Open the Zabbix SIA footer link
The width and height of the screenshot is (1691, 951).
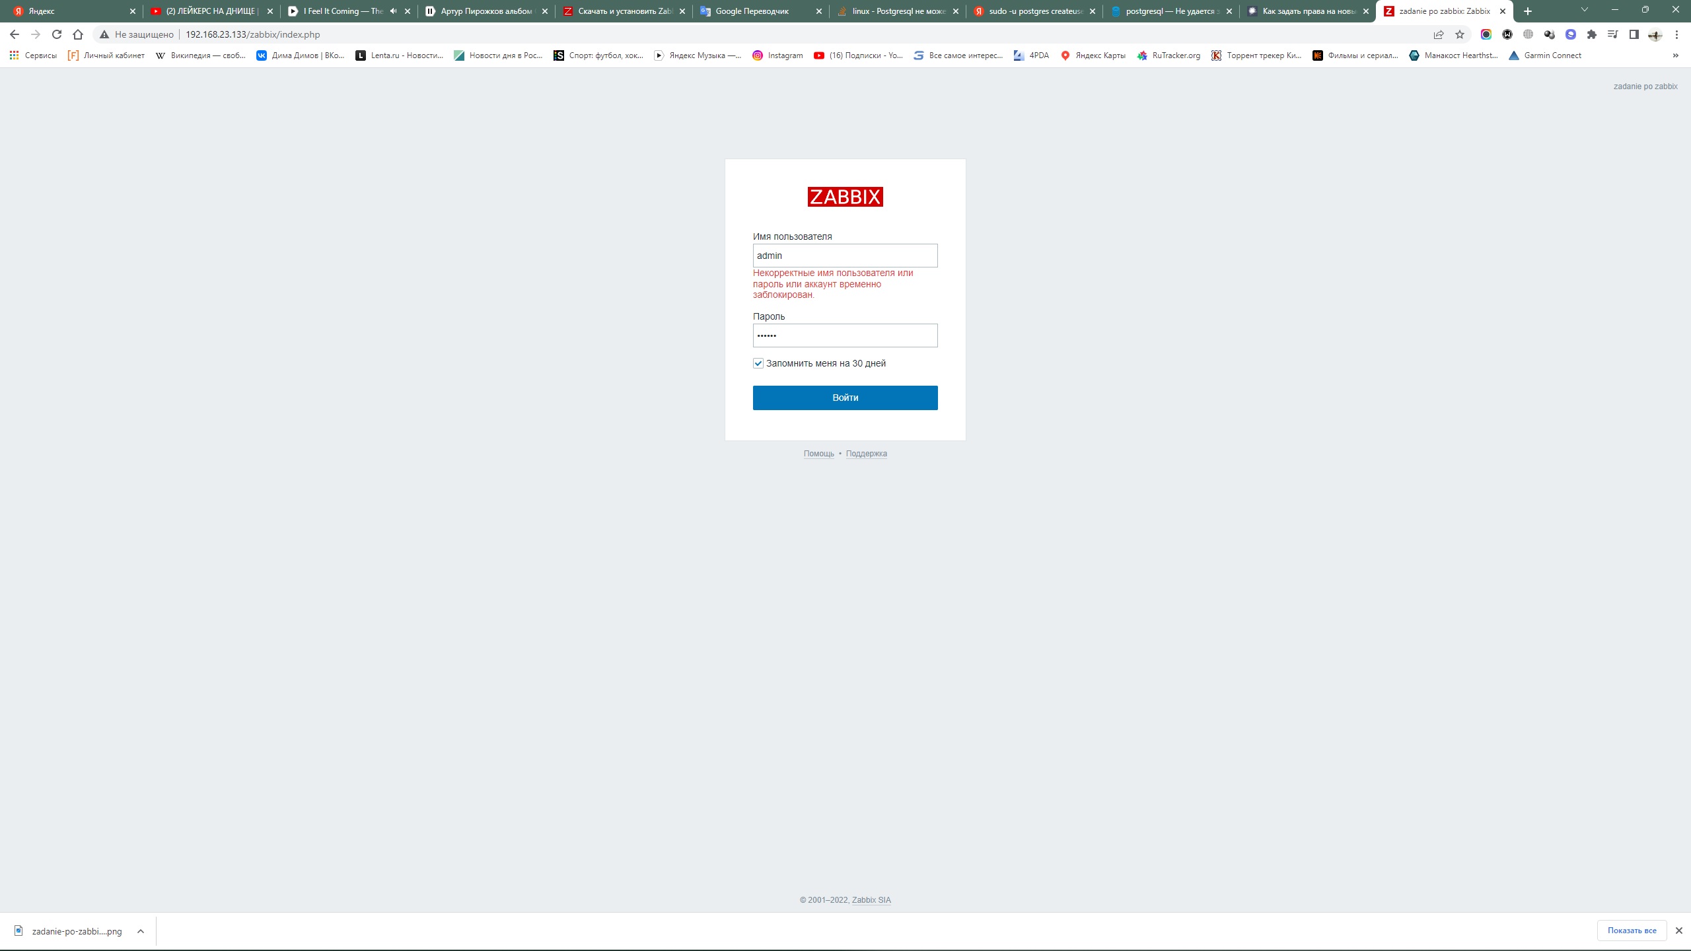[x=871, y=900]
